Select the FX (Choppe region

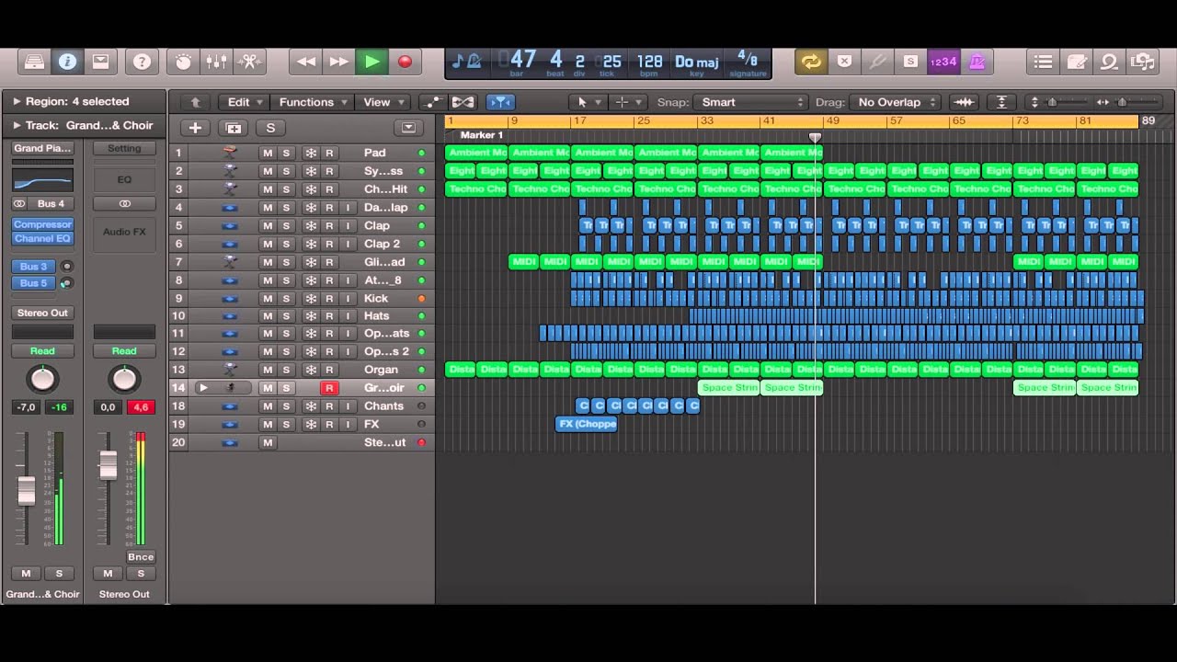point(587,424)
